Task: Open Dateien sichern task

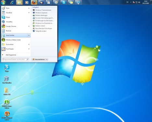Action: (39, 26)
